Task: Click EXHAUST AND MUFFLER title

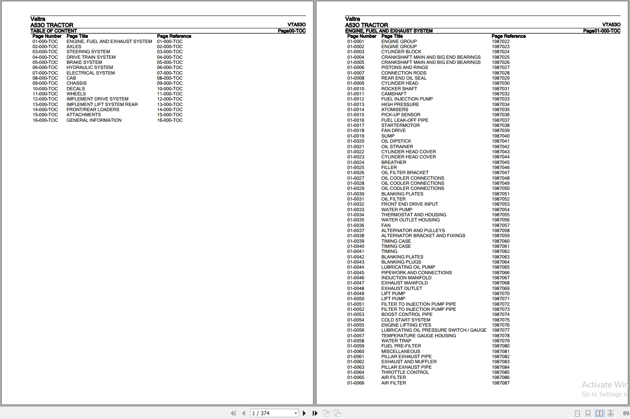Action: (x=408, y=362)
